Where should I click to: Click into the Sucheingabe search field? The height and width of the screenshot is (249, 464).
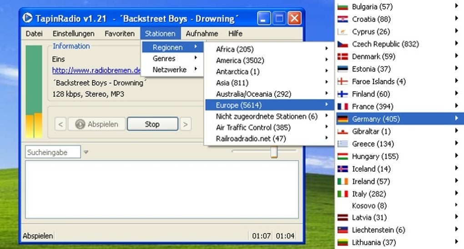pos(53,152)
